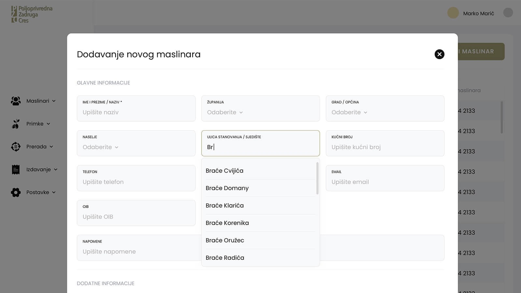The width and height of the screenshot is (521, 293).
Task: Click the Telefon input field
Action: 136,178
